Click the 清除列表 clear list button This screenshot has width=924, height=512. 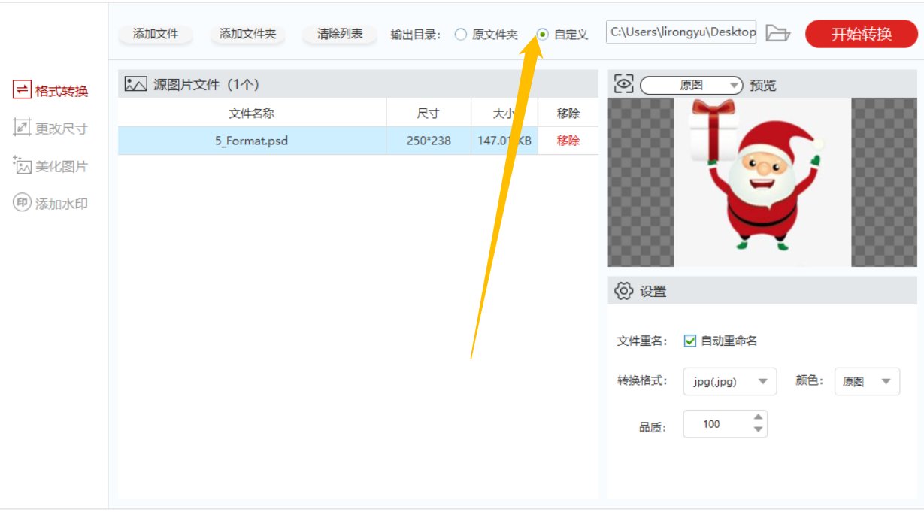(x=338, y=32)
